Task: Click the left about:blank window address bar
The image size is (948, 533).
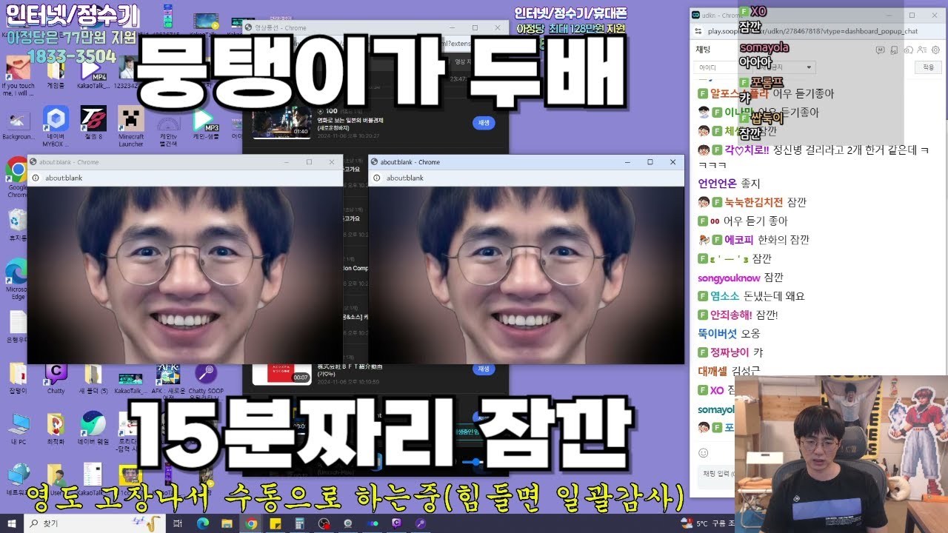Action: tap(185, 178)
